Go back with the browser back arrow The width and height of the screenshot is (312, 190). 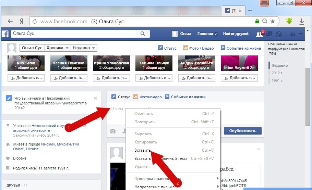coord(10,21)
